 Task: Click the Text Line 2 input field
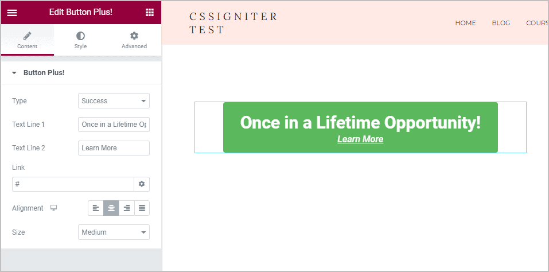114,148
